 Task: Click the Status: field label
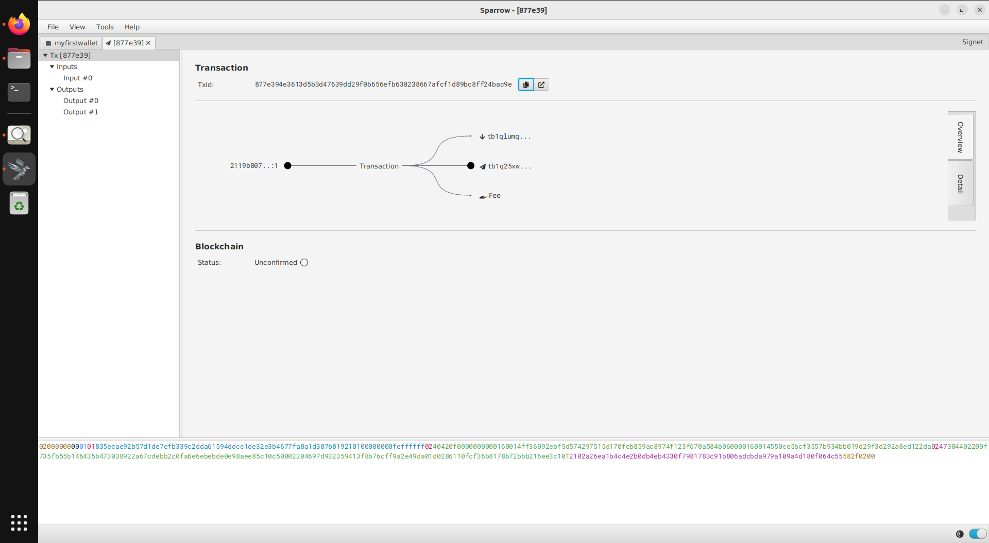209,263
